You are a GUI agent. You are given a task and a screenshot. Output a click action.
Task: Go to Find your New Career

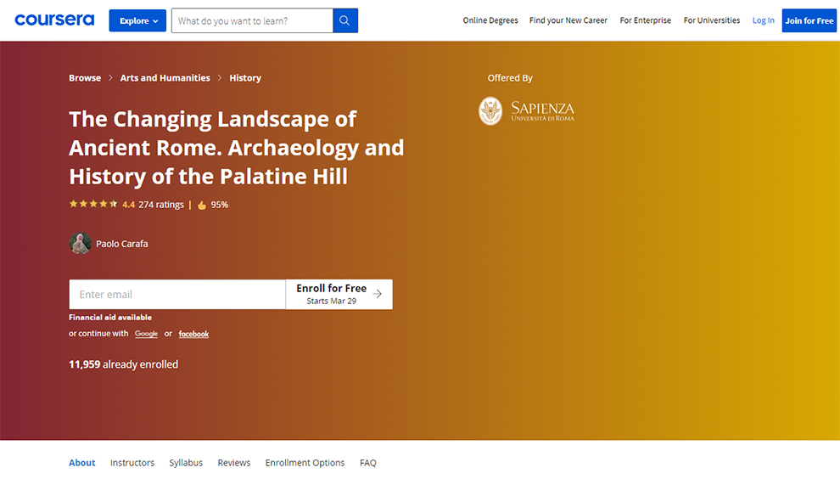(x=568, y=20)
